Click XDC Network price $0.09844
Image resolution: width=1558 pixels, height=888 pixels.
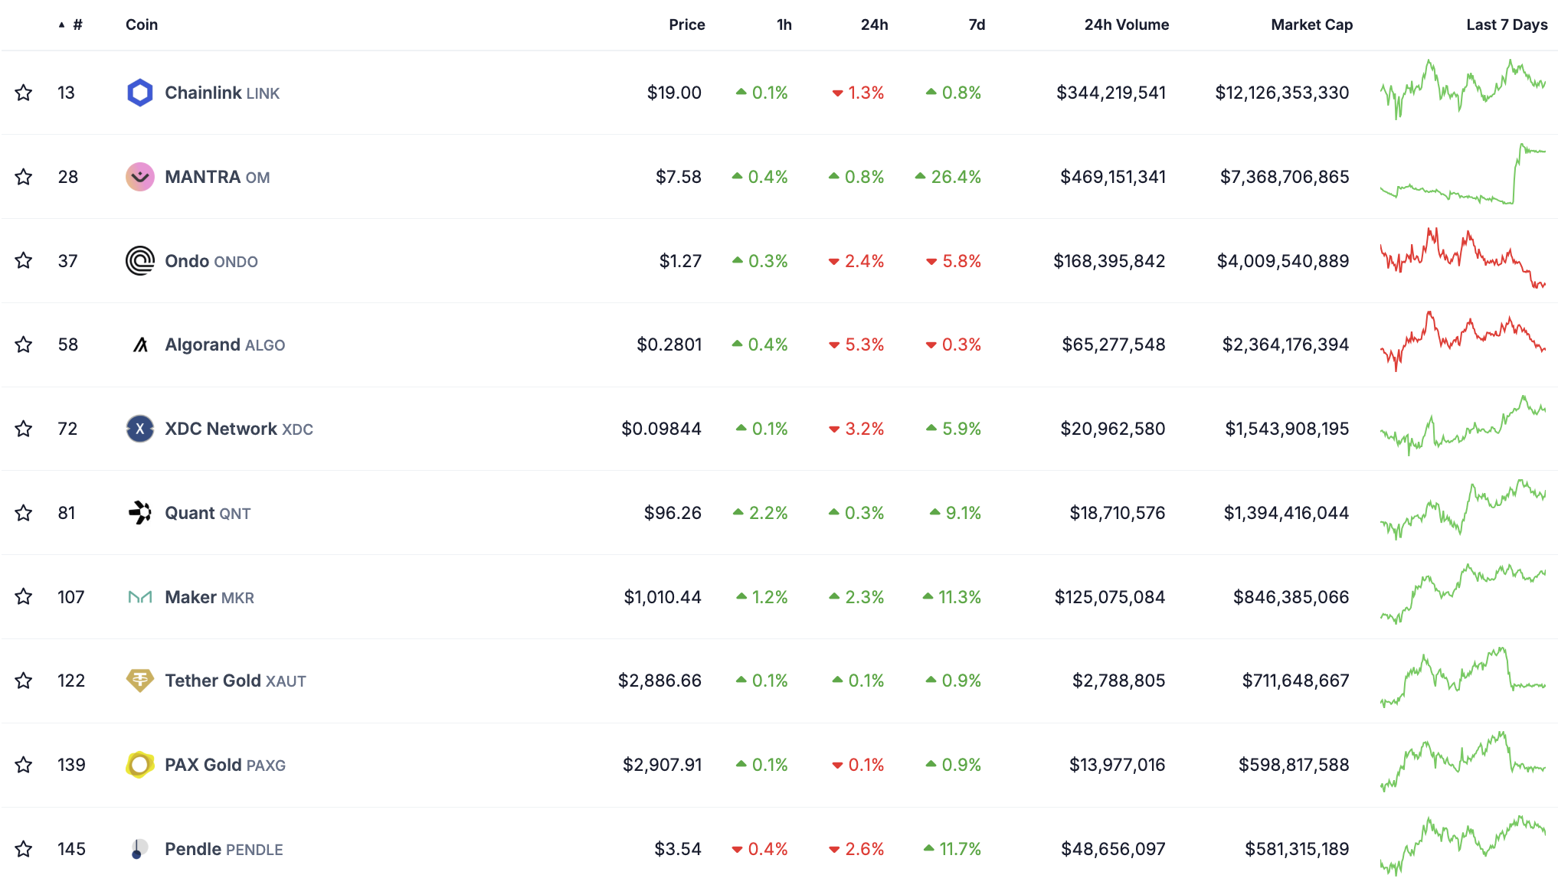[662, 429]
